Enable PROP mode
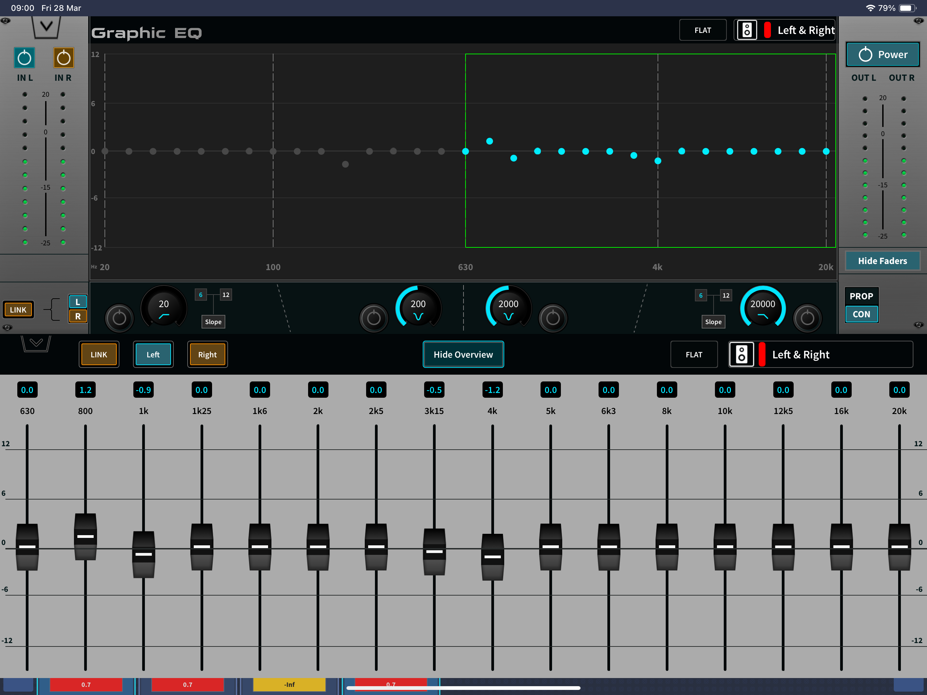The height and width of the screenshot is (695, 927). click(x=861, y=296)
